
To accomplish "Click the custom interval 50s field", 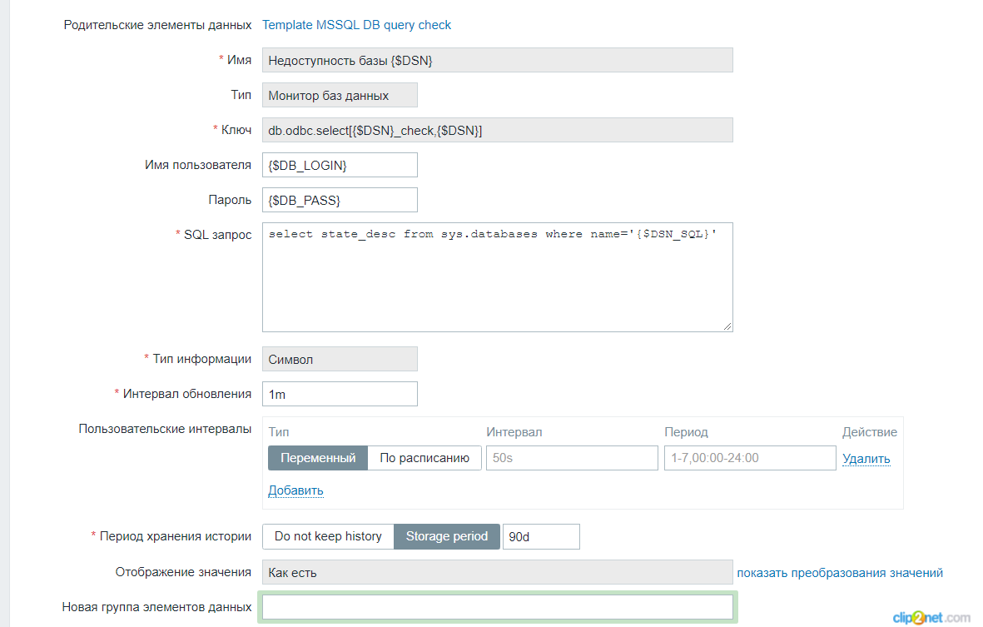I will [572, 458].
